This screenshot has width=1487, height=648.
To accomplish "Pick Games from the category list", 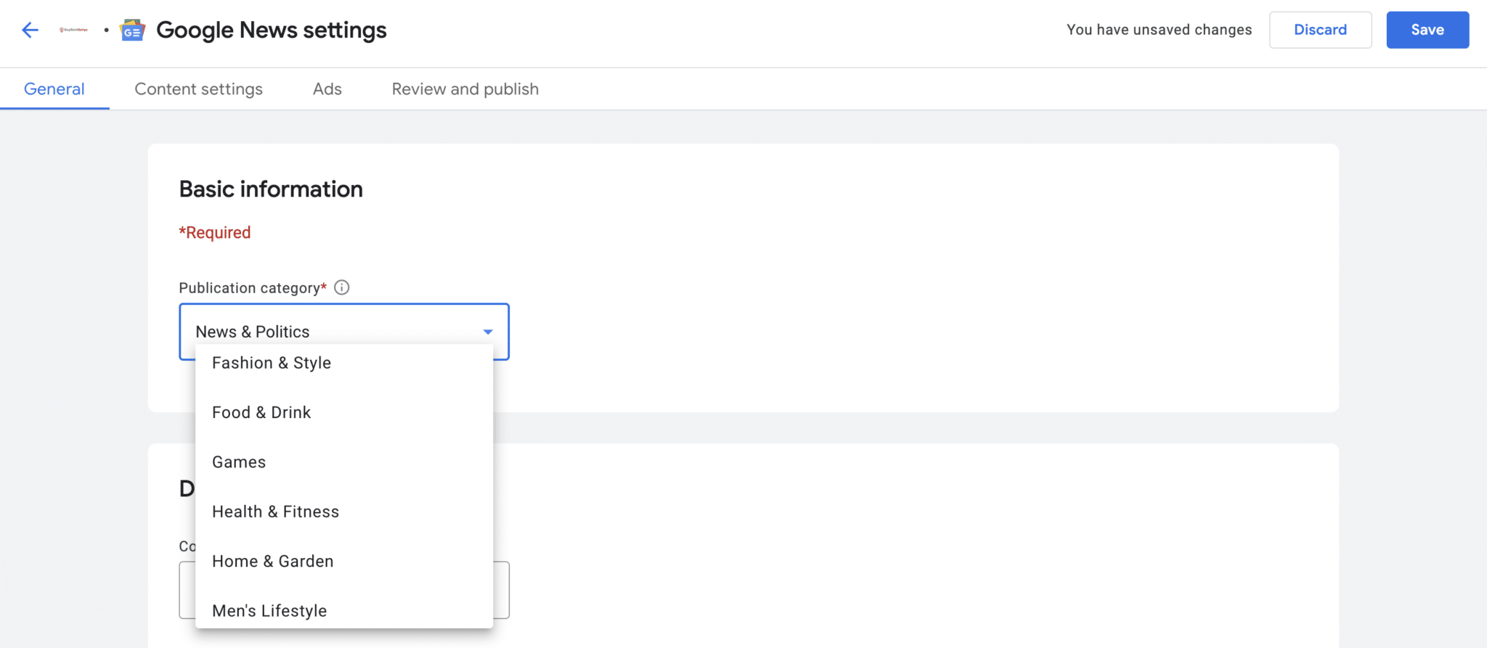I will click(239, 462).
